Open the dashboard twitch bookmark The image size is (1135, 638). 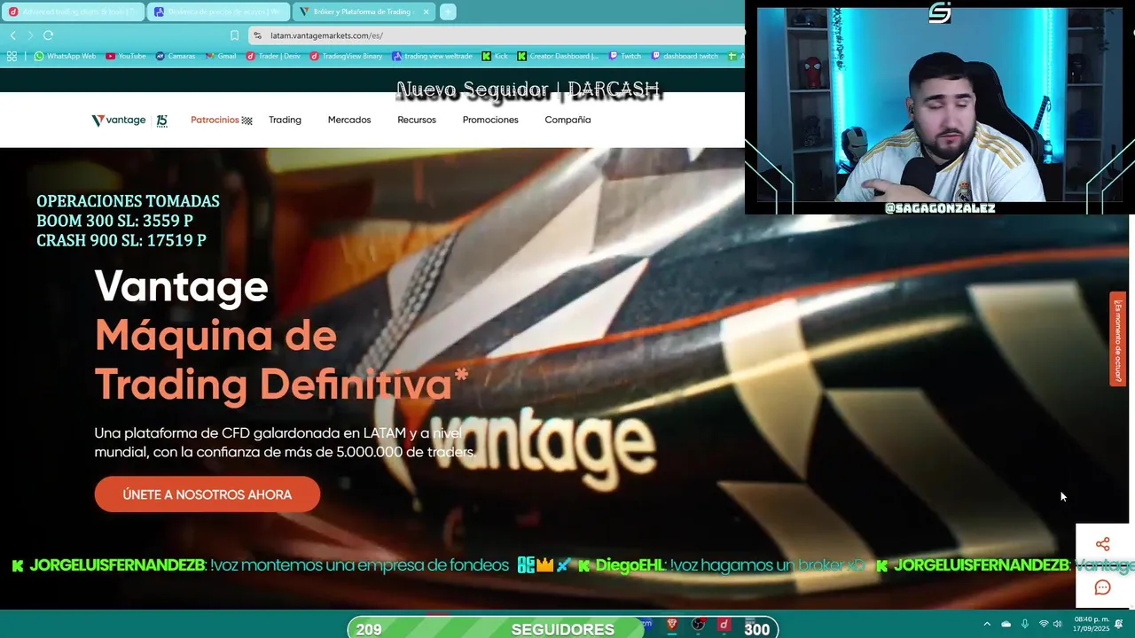(x=685, y=56)
